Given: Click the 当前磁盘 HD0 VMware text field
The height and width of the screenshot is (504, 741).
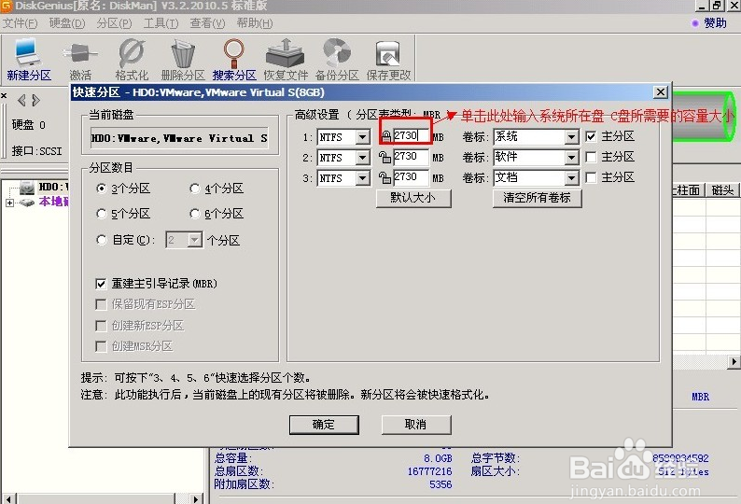Looking at the screenshot, I should tap(179, 138).
